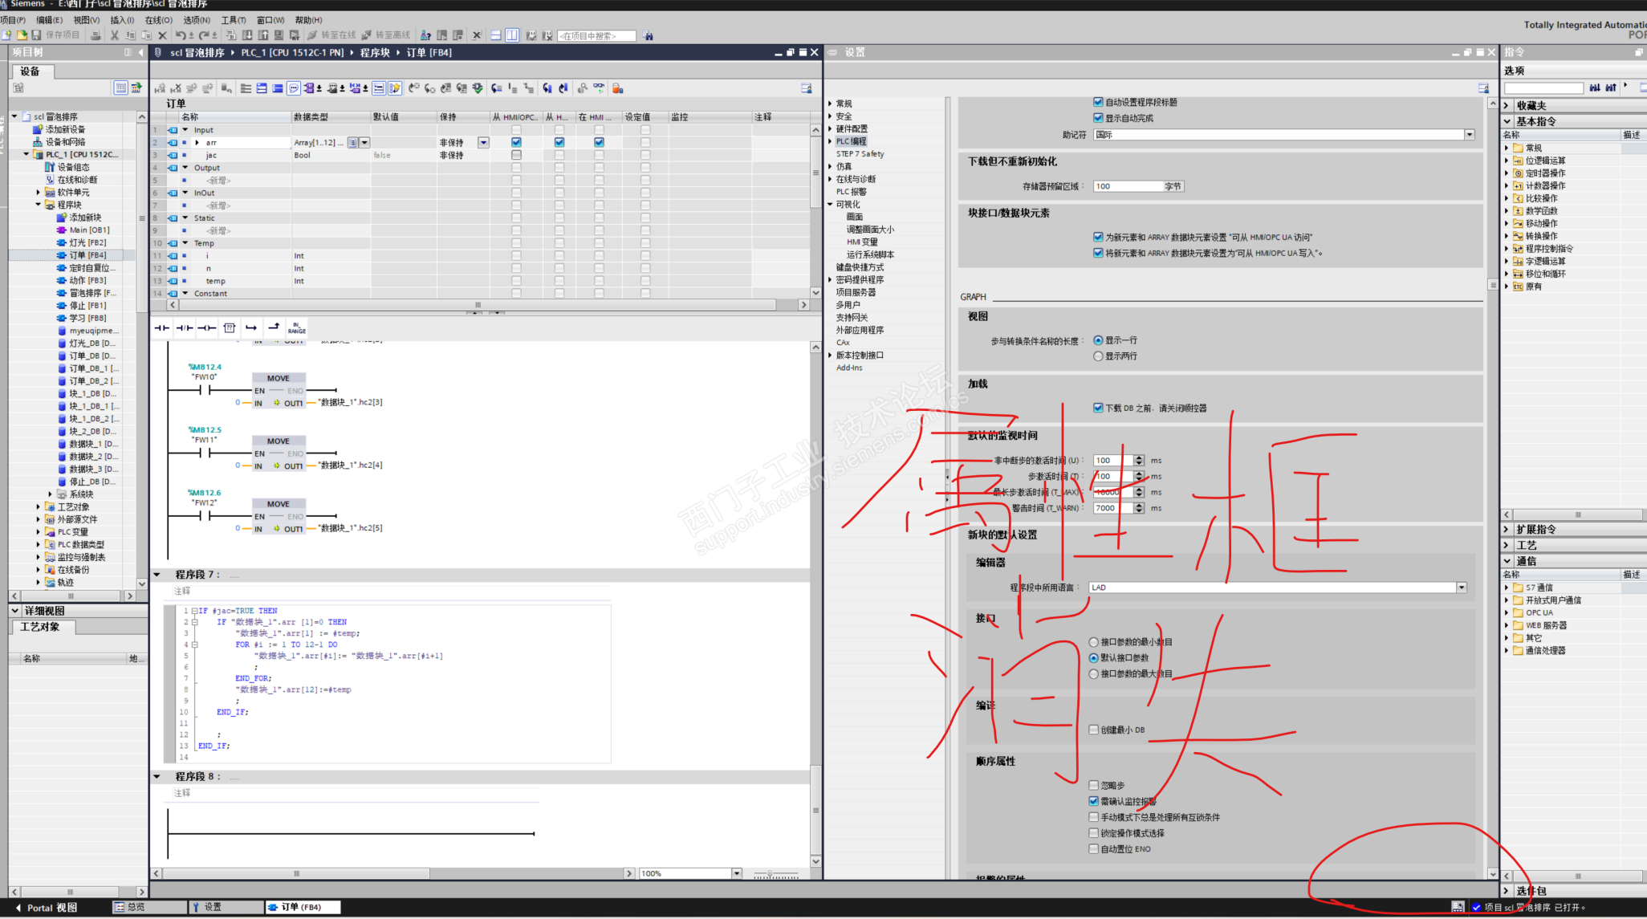Insert the IN_RANGE instruction

pyautogui.click(x=297, y=327)
